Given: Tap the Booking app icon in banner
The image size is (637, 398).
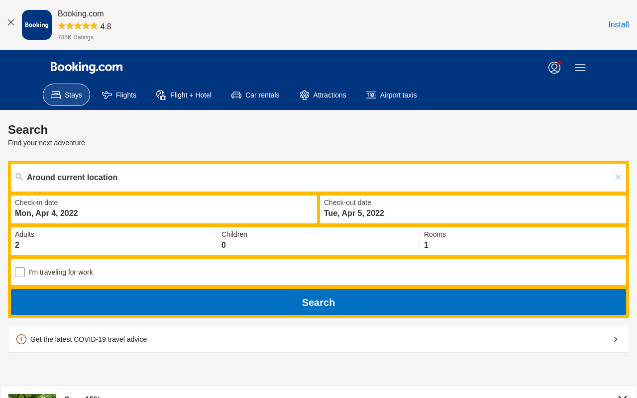Looking at the screenshot, I should [x=37, y=25].
